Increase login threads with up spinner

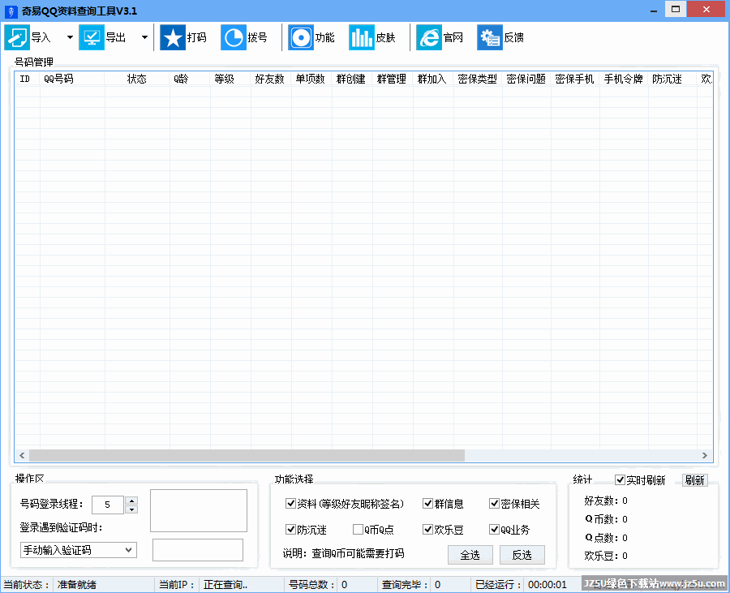pos(131,501)
